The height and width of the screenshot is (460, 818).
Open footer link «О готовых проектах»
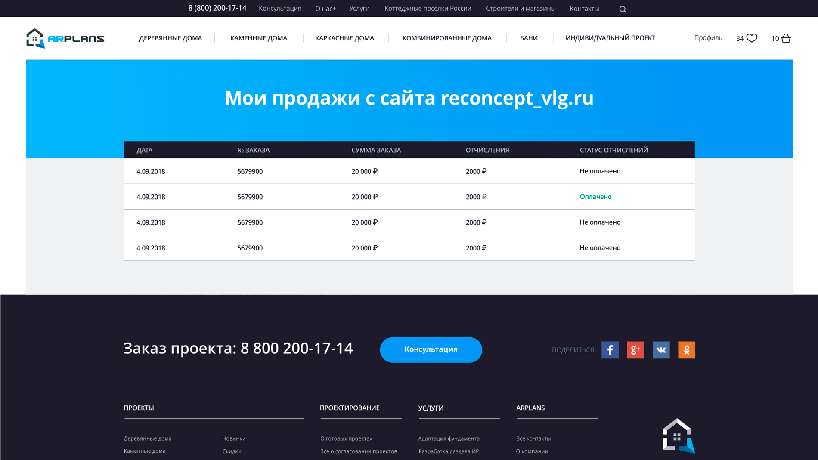pyautogui.click(x=346, y=438)
